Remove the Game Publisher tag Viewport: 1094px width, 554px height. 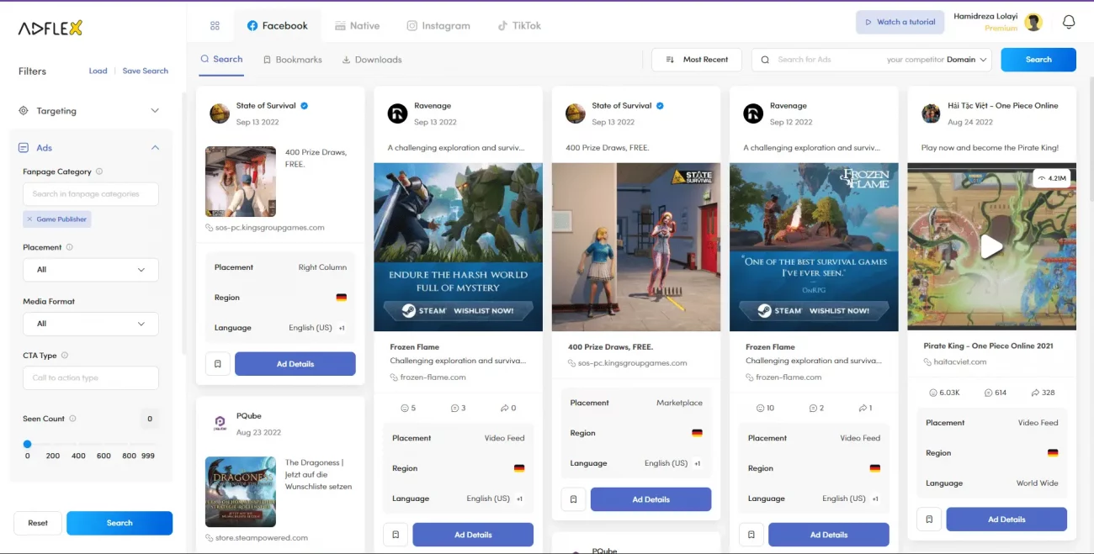pyautogui.click(x=29, y=219)
